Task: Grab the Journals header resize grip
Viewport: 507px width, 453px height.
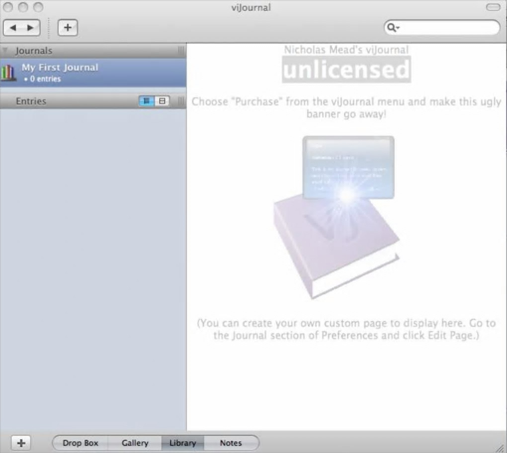Action: tap(181, 51)
